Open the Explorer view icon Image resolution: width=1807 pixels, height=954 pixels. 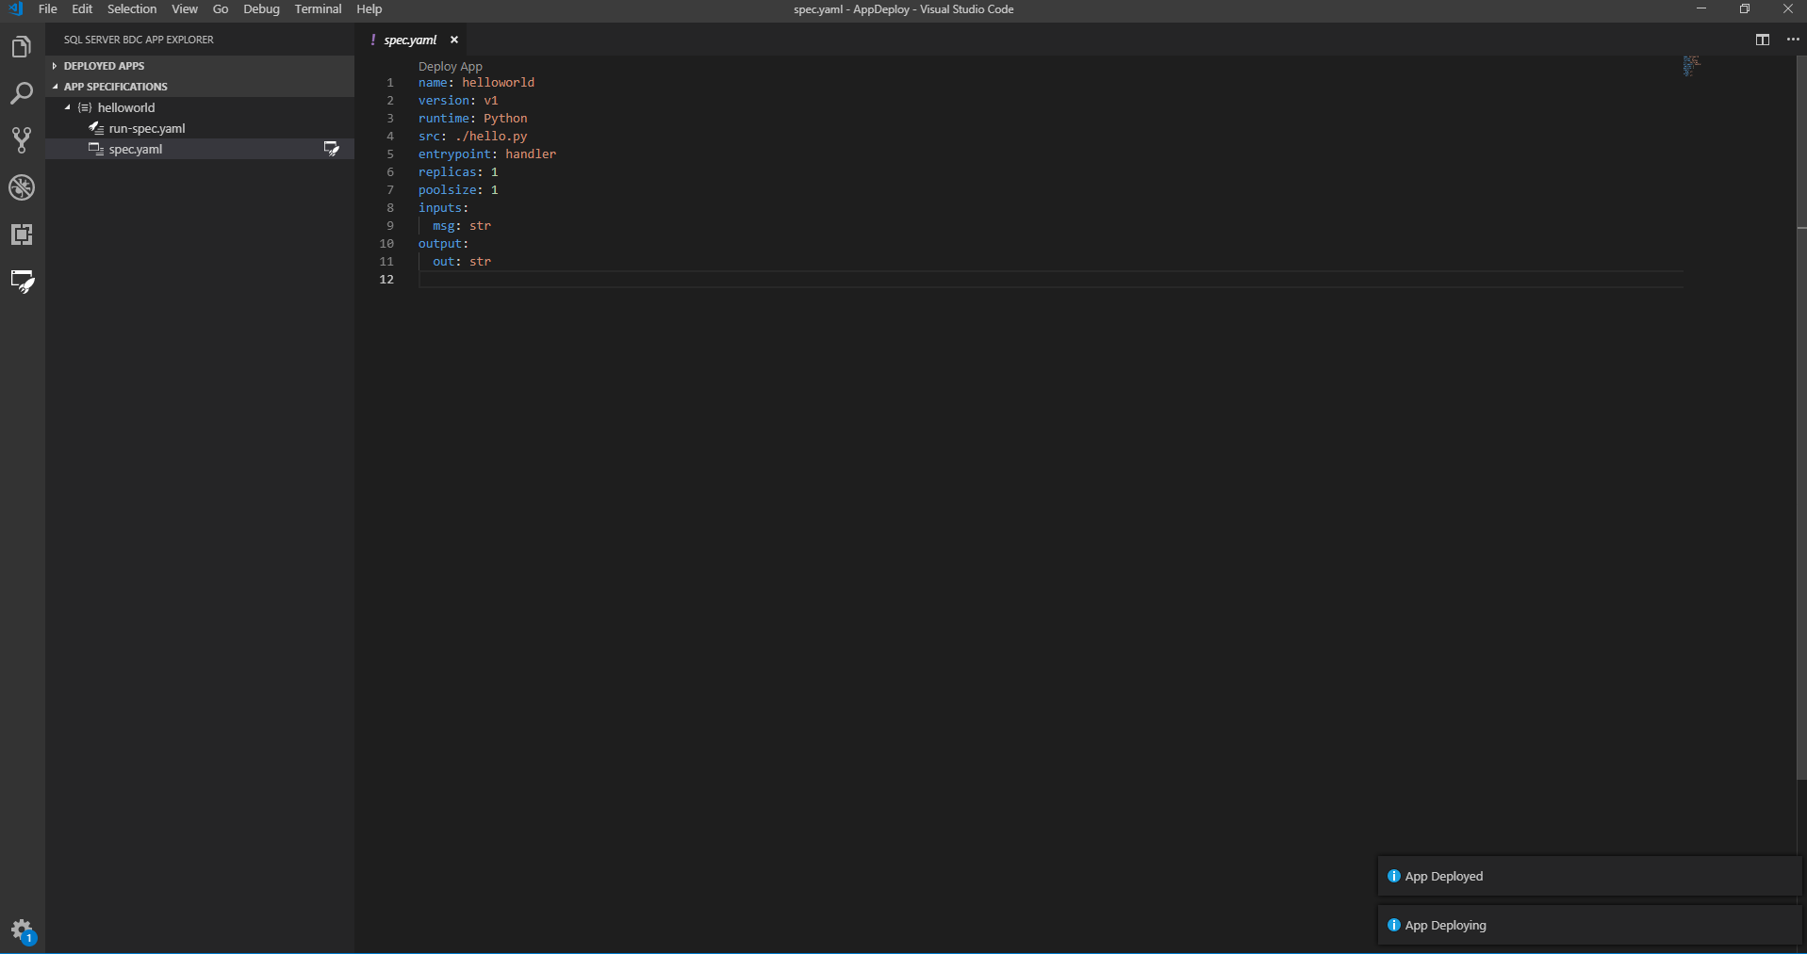(21, 45)
